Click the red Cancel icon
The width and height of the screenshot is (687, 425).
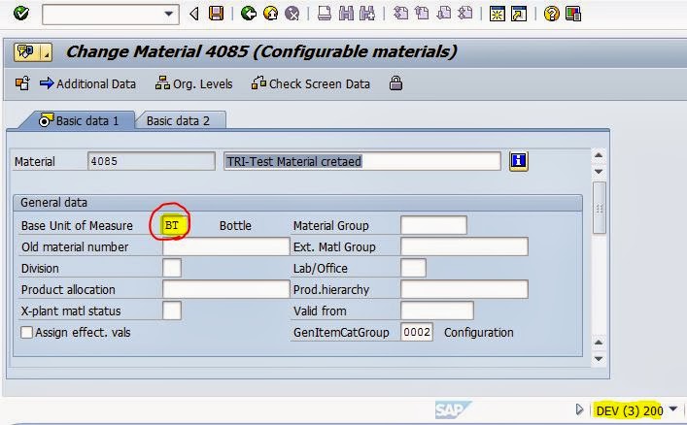pos(291,14)
